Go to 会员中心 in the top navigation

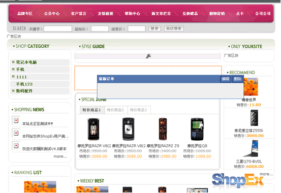pyautogui.click(x=52, y=14)
